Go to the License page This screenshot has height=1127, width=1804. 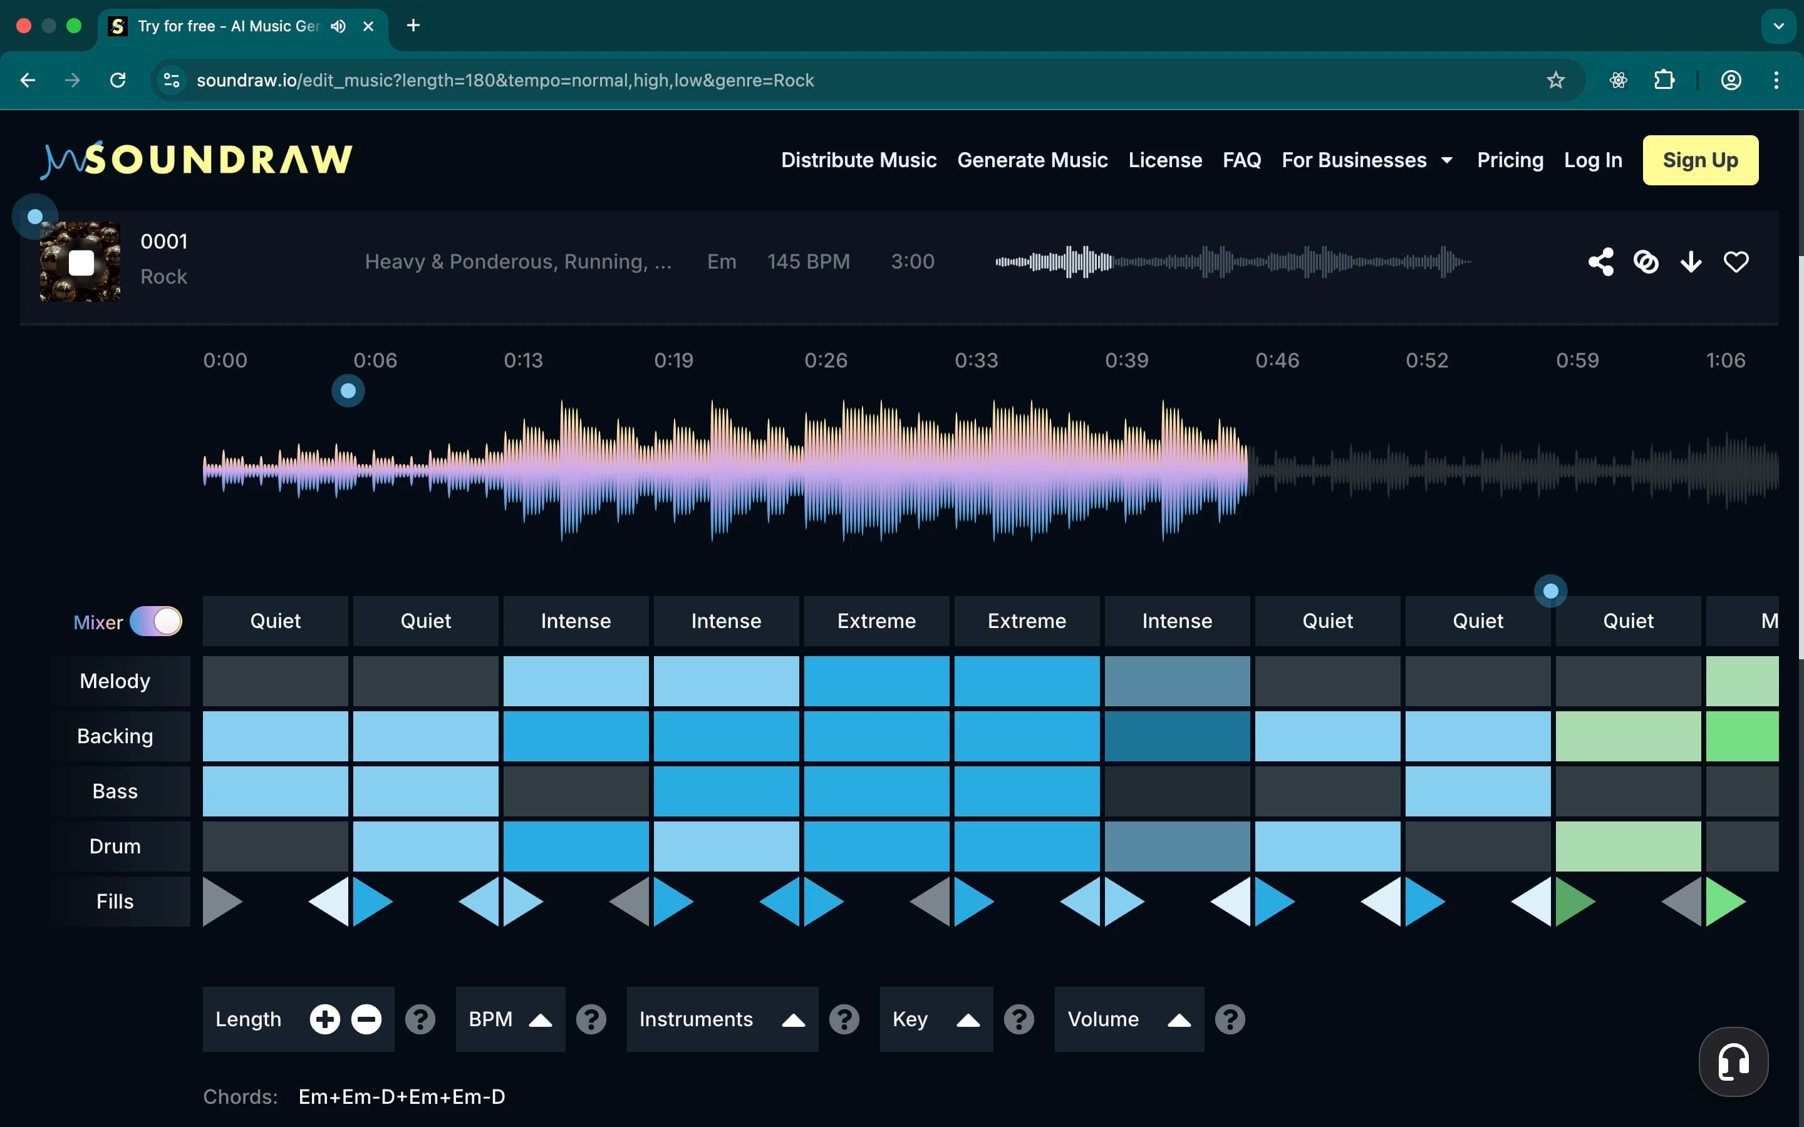(1165, 160)
